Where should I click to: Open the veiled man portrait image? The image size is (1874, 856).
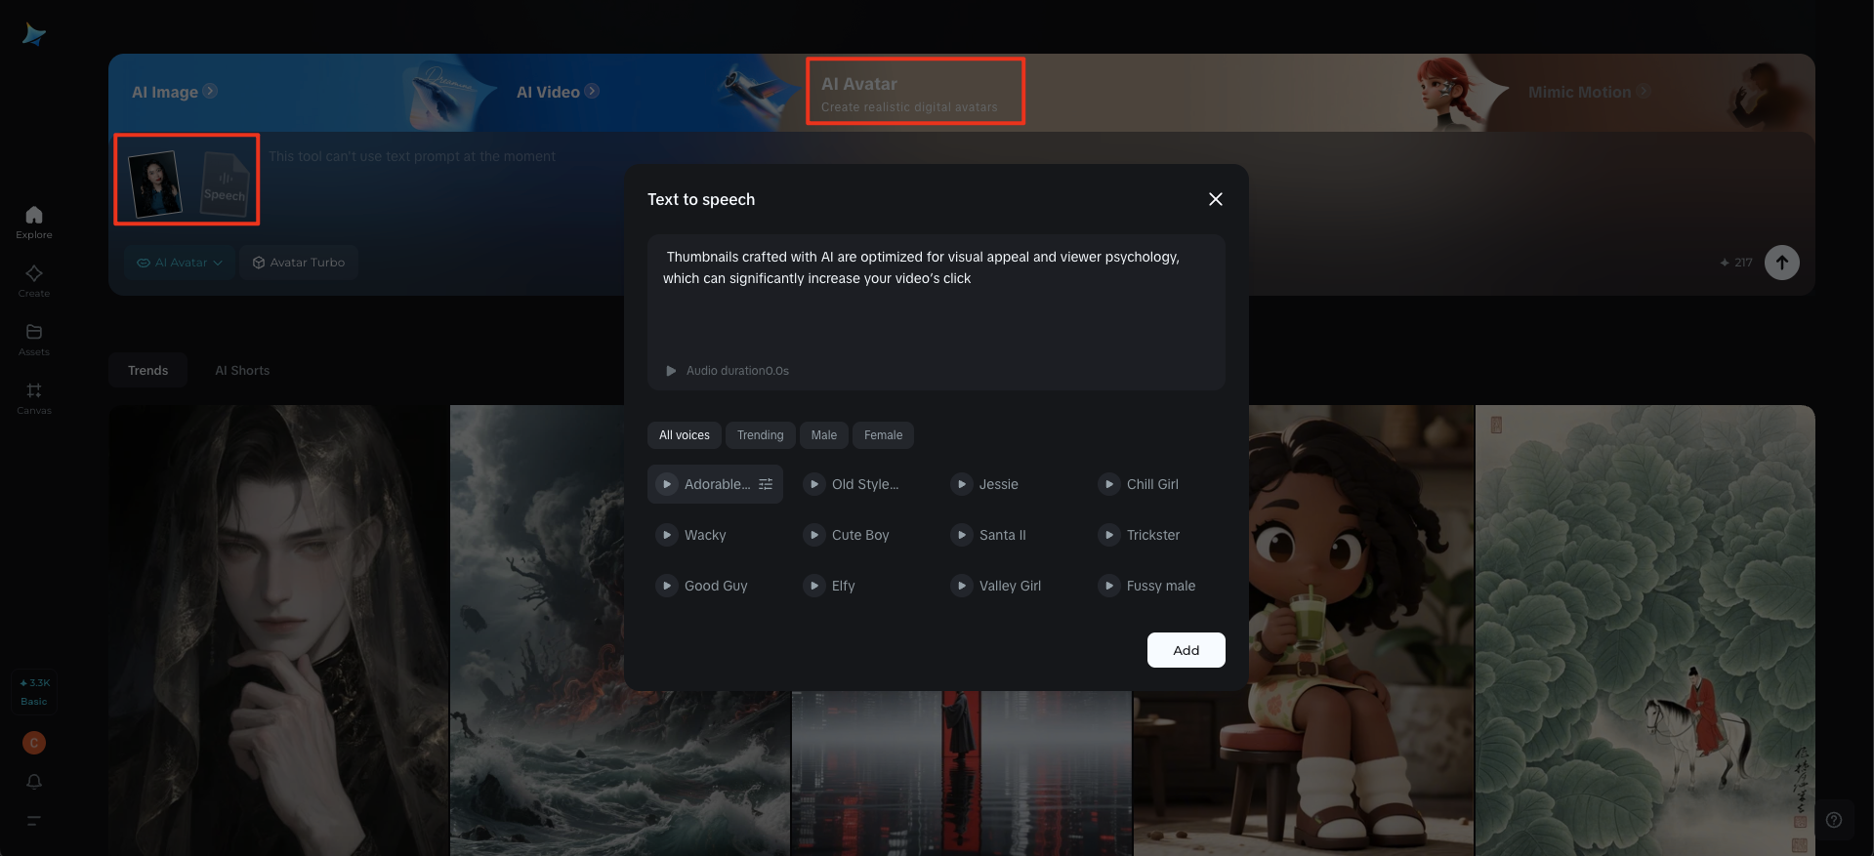278,631
